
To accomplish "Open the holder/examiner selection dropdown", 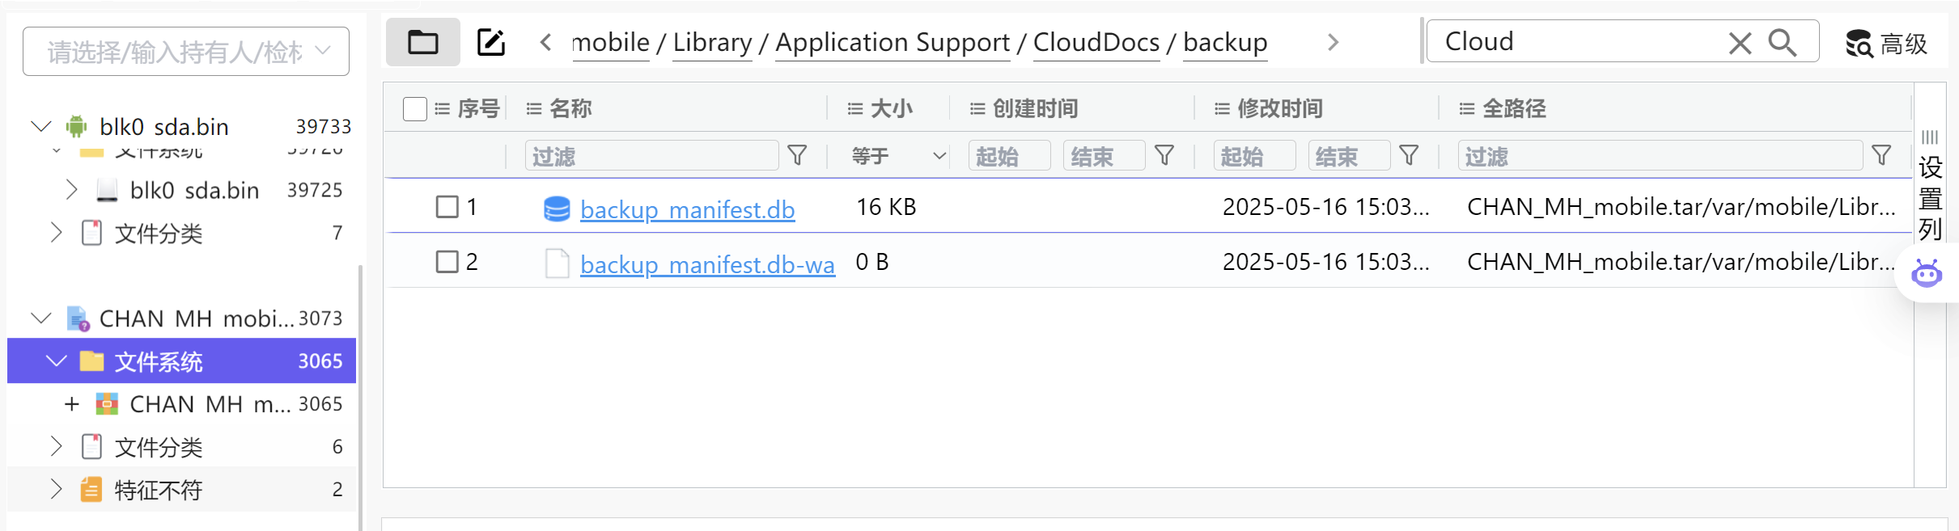I will pyautogui.click(x=186, y=52).
